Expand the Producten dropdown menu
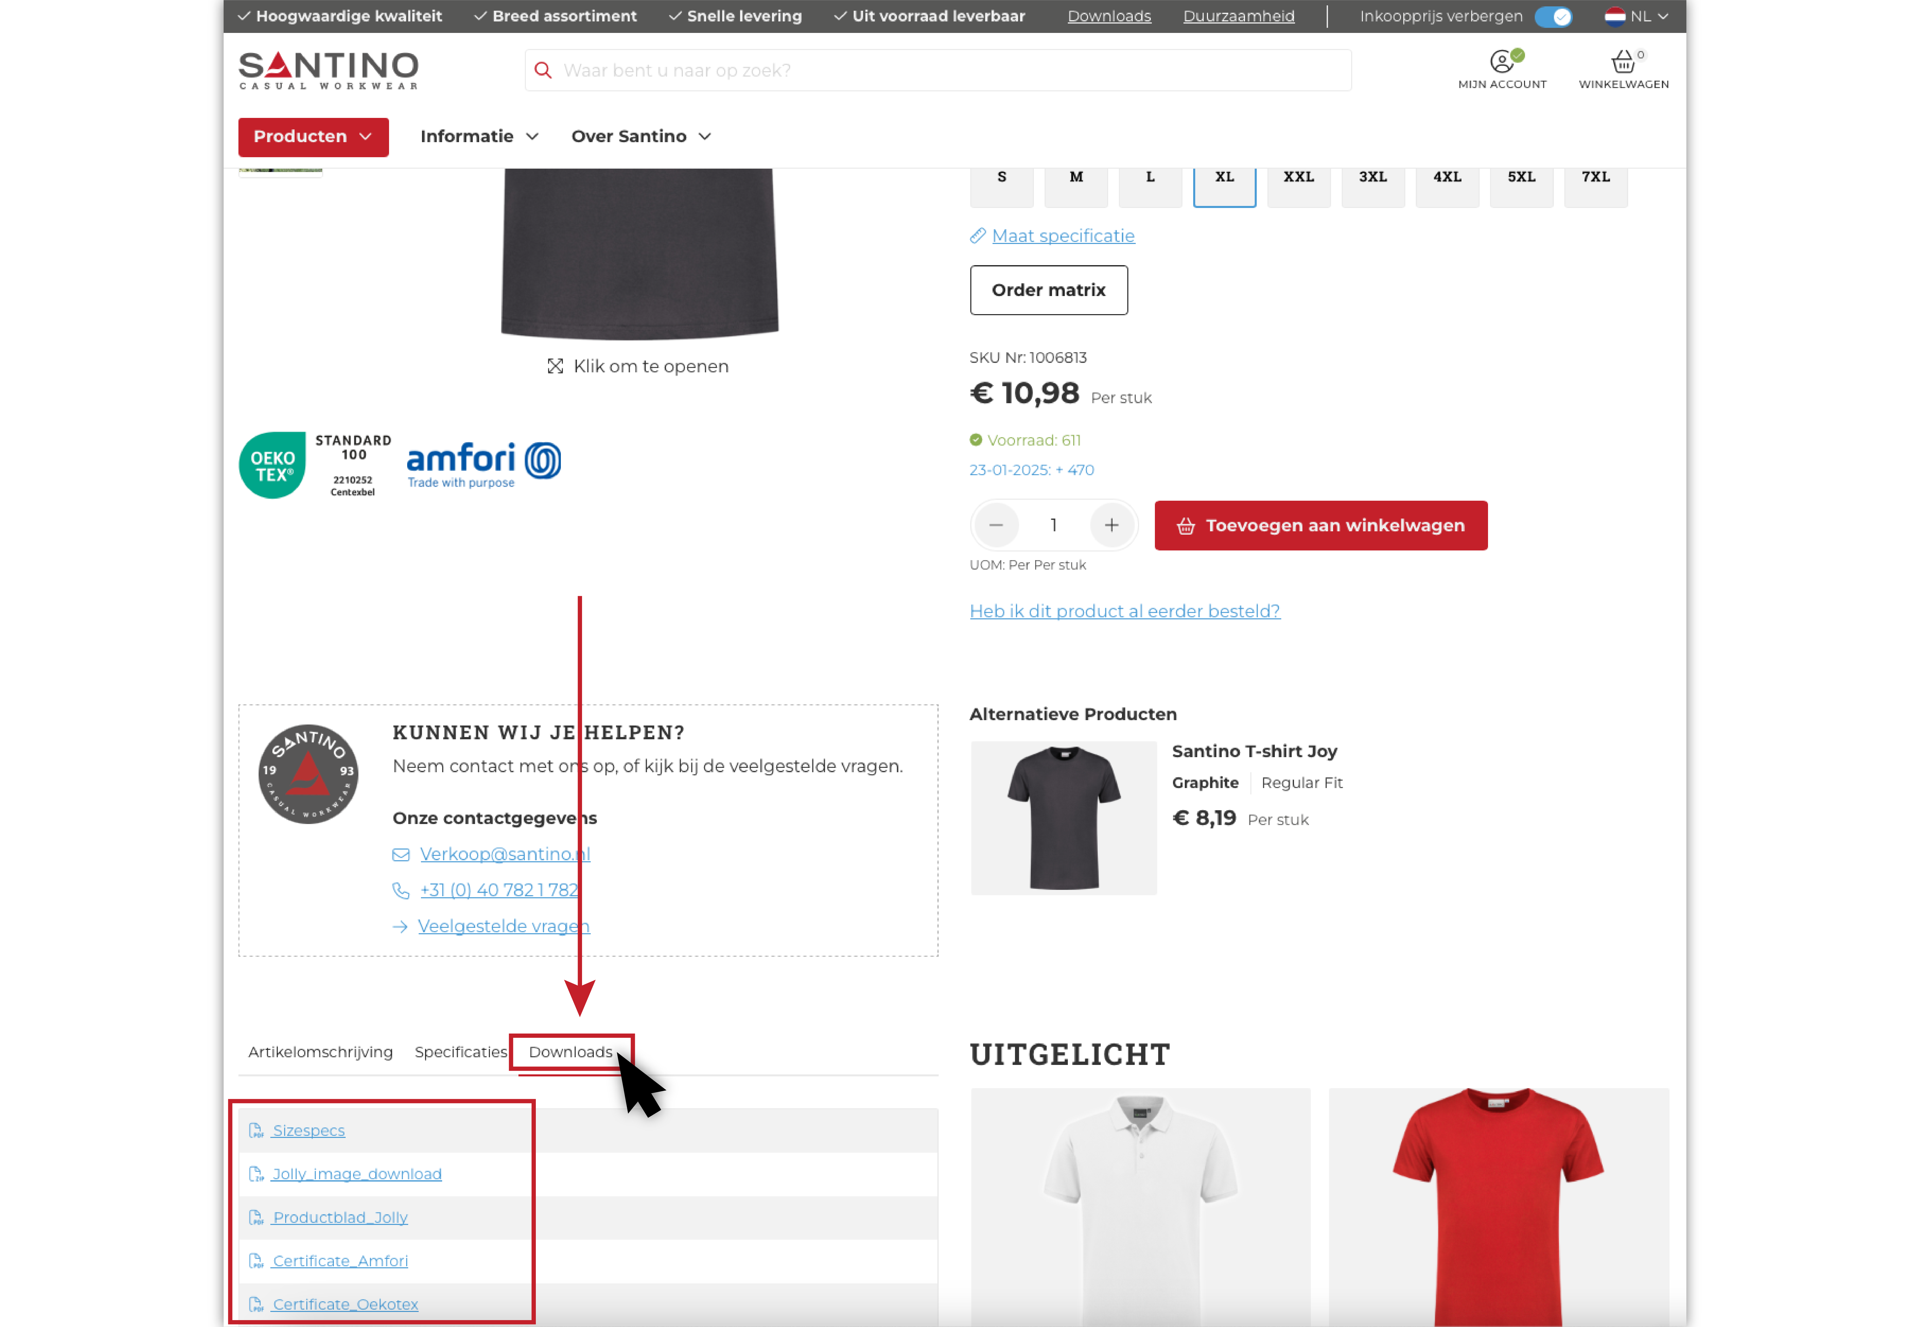The image size is (1910, 1327). (313, 137)
